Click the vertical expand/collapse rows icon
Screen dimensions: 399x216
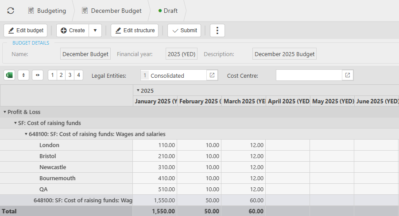[24, 75]
